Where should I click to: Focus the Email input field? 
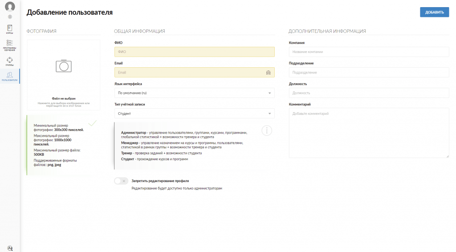point(194,73)
